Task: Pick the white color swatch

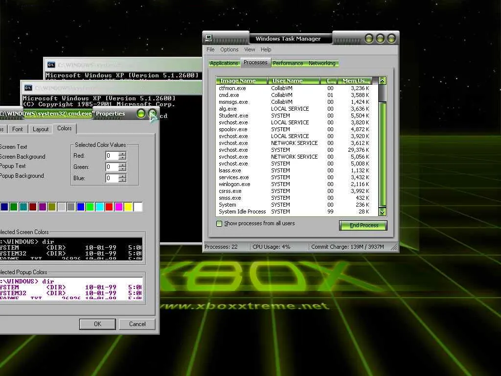Action: pyautogui.click(x=138, y=207)
